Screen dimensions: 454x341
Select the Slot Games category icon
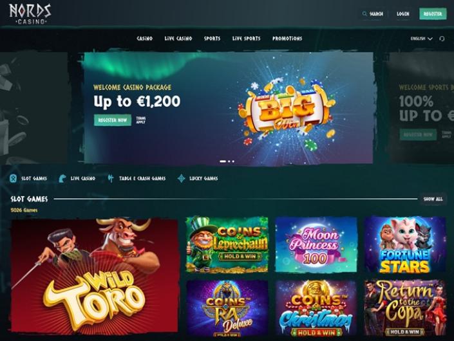[13, 178]
